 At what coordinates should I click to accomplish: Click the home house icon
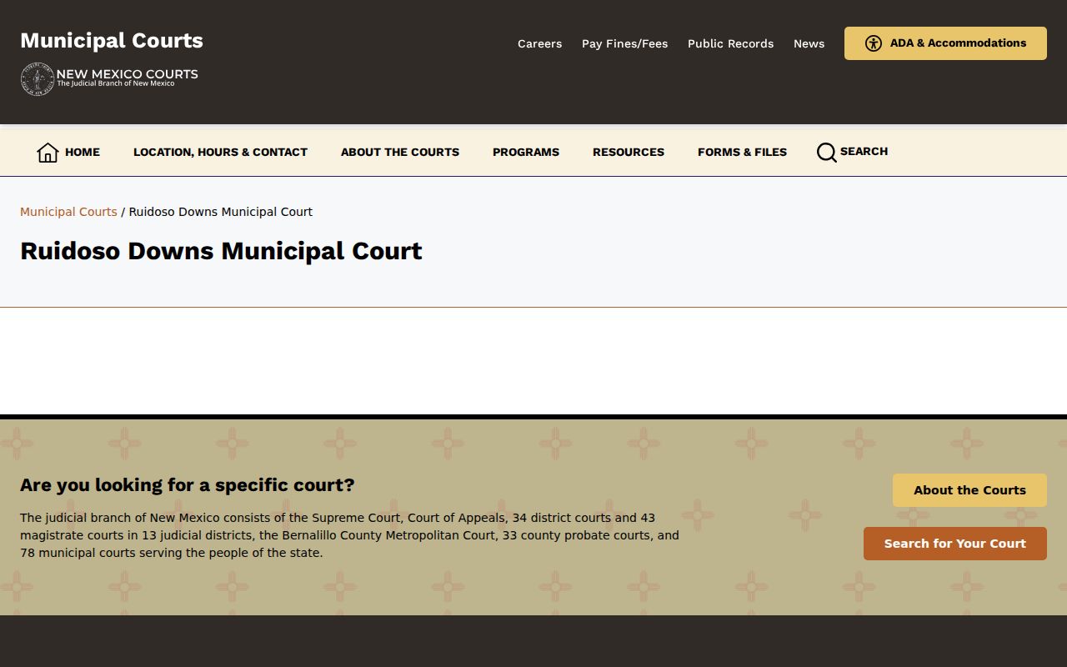coord(48,153)
